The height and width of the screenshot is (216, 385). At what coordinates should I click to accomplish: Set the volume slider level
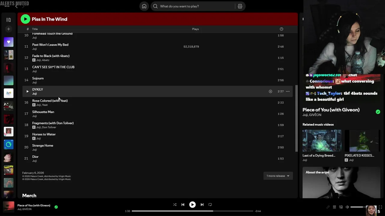[358, 207]
